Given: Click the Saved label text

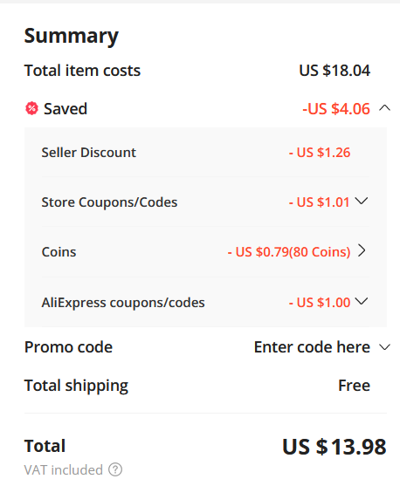Looking at the screenshot, I should [66, 109].
